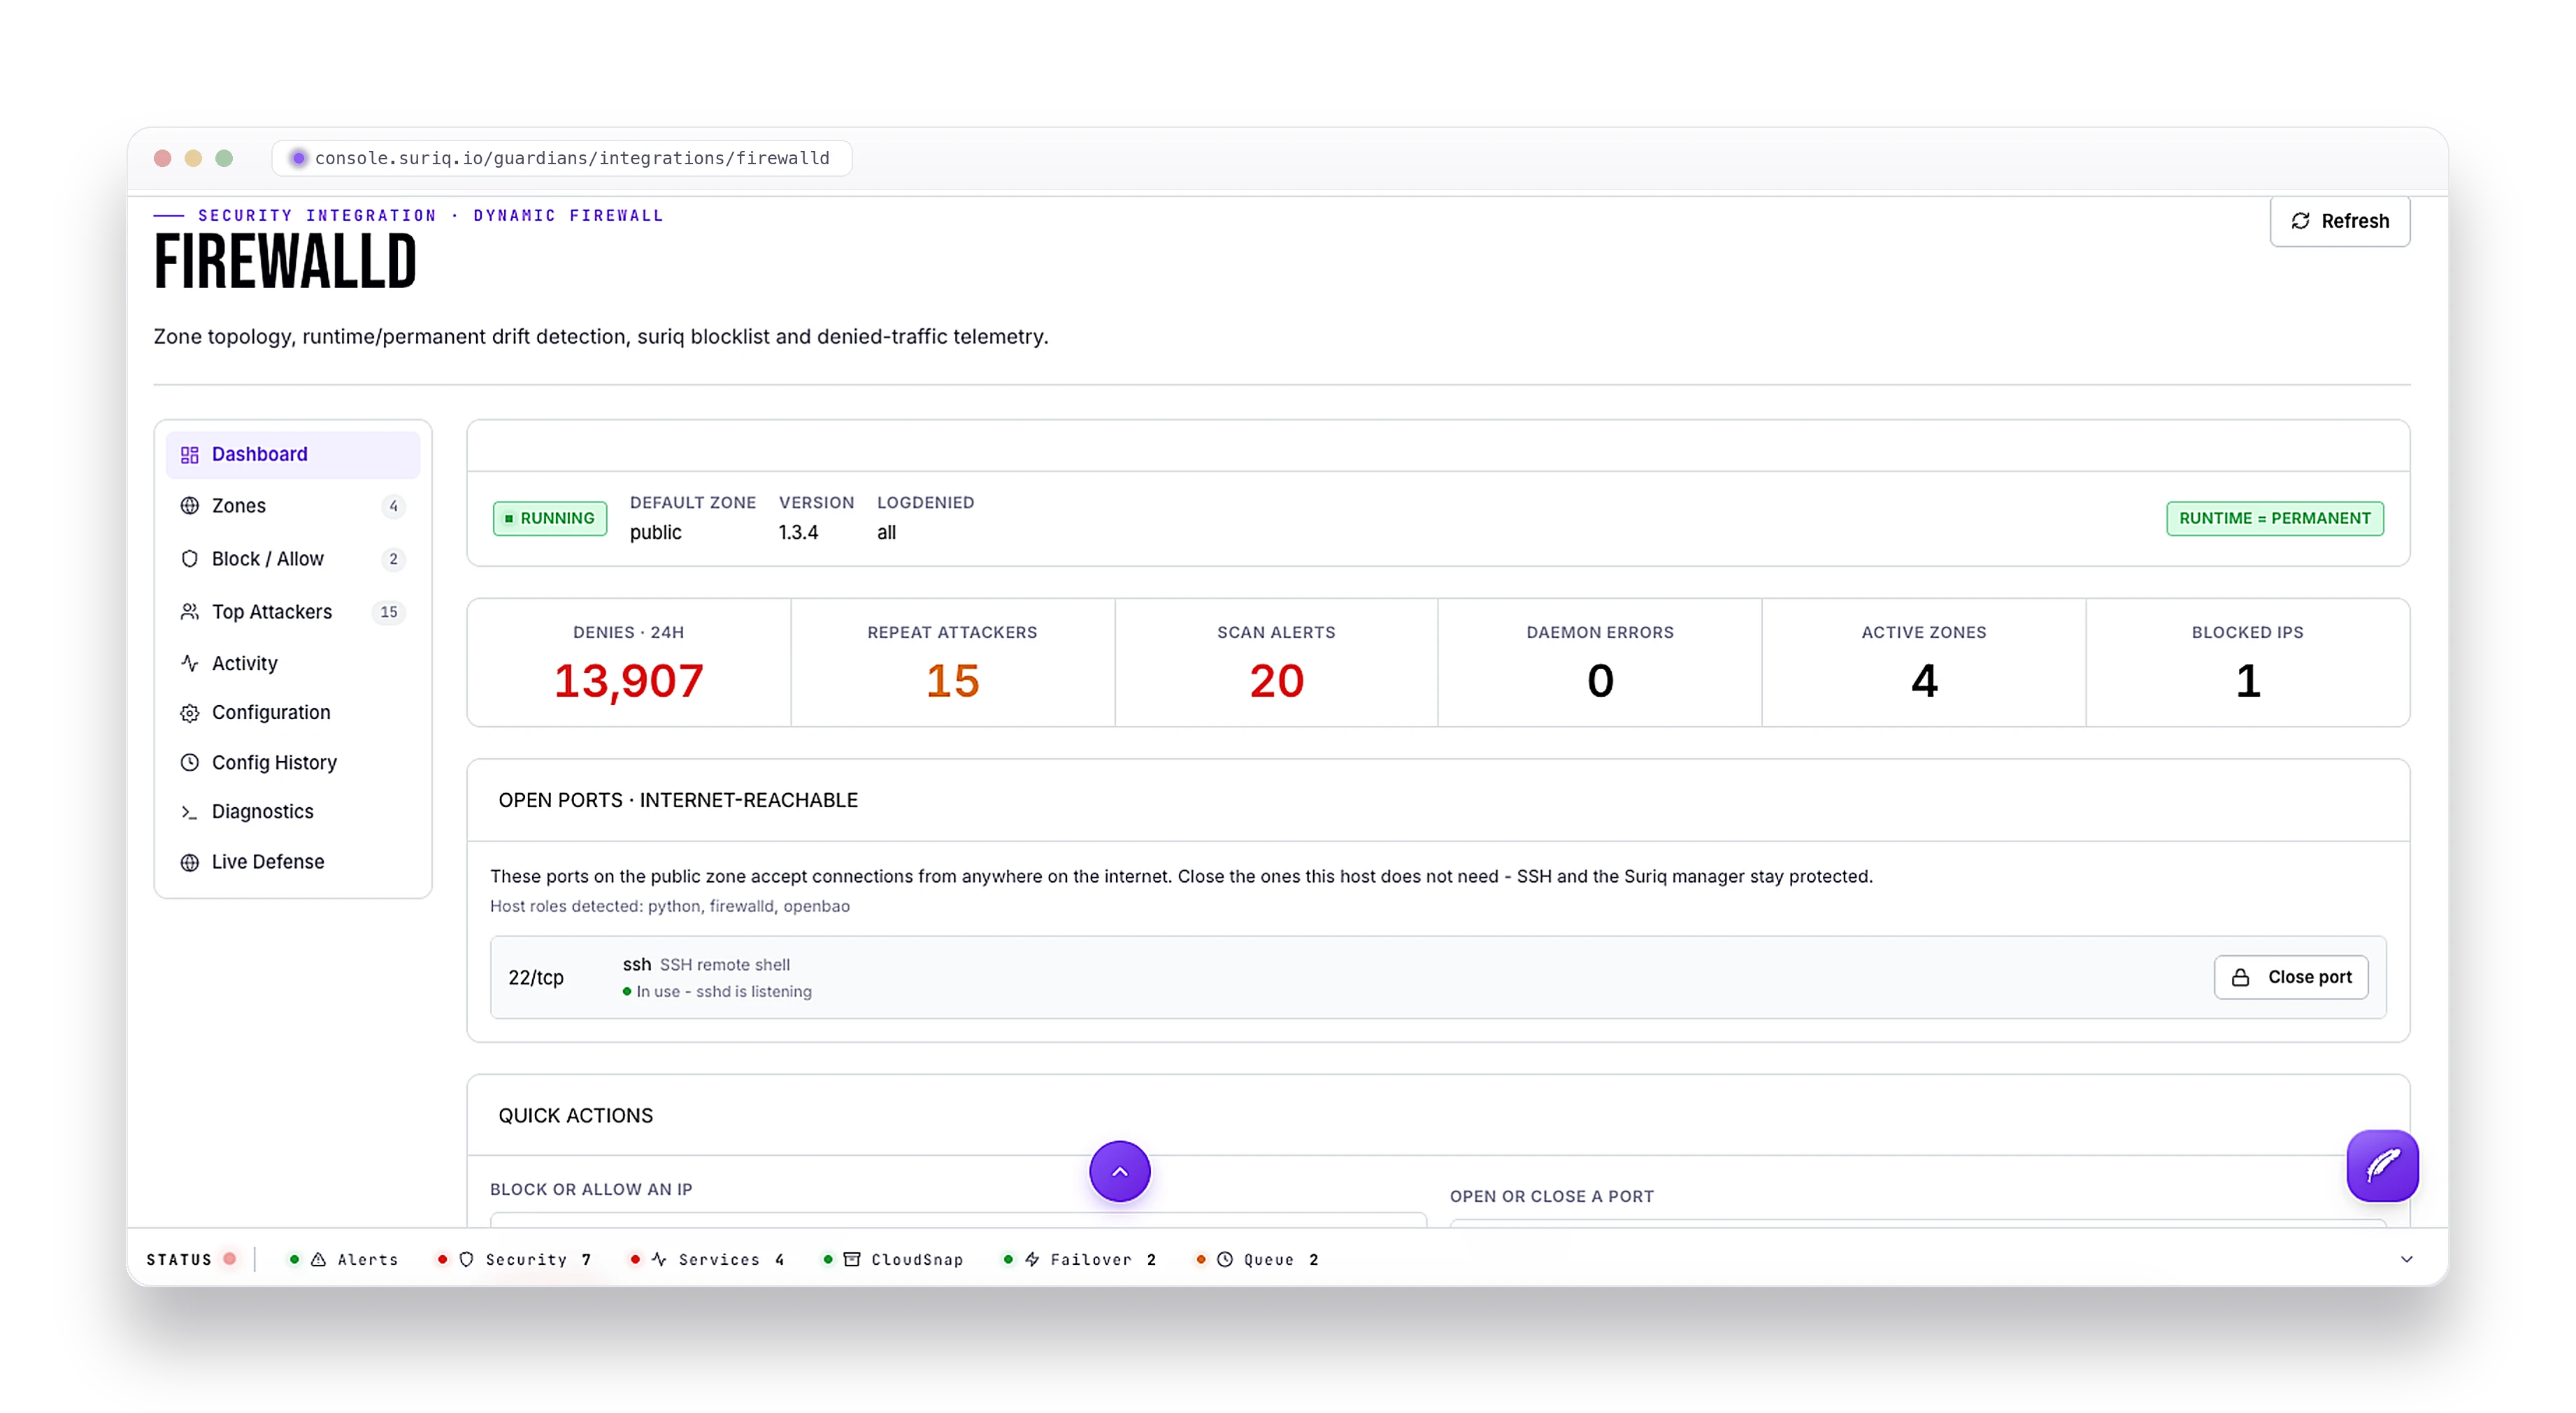Click 'In use - sshd is listening' text
Viewport: 2576px width, 1413px height.
724,992
